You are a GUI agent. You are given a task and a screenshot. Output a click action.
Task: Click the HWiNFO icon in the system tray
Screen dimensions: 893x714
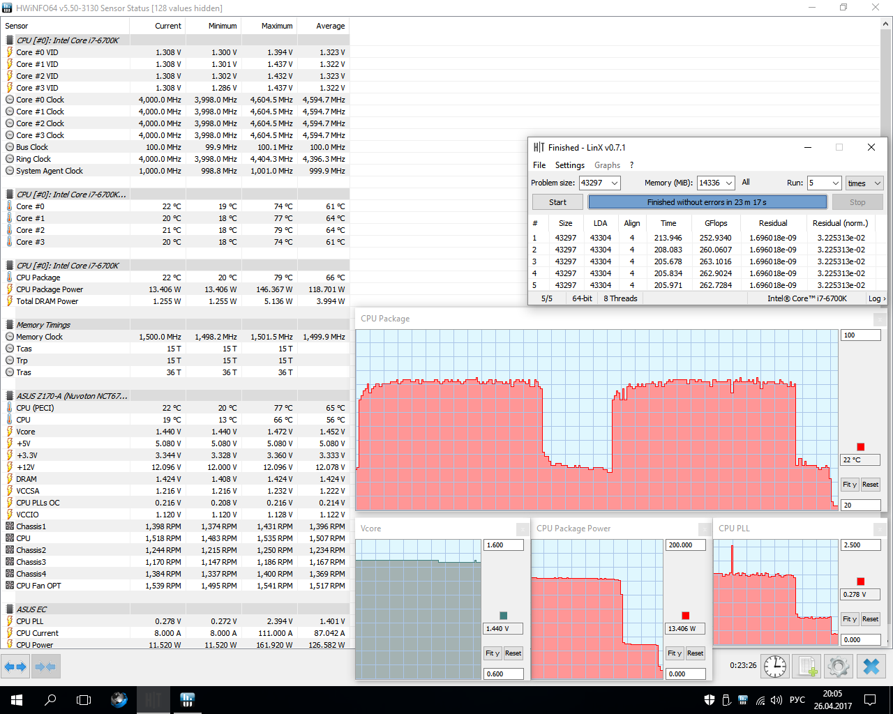743,700
